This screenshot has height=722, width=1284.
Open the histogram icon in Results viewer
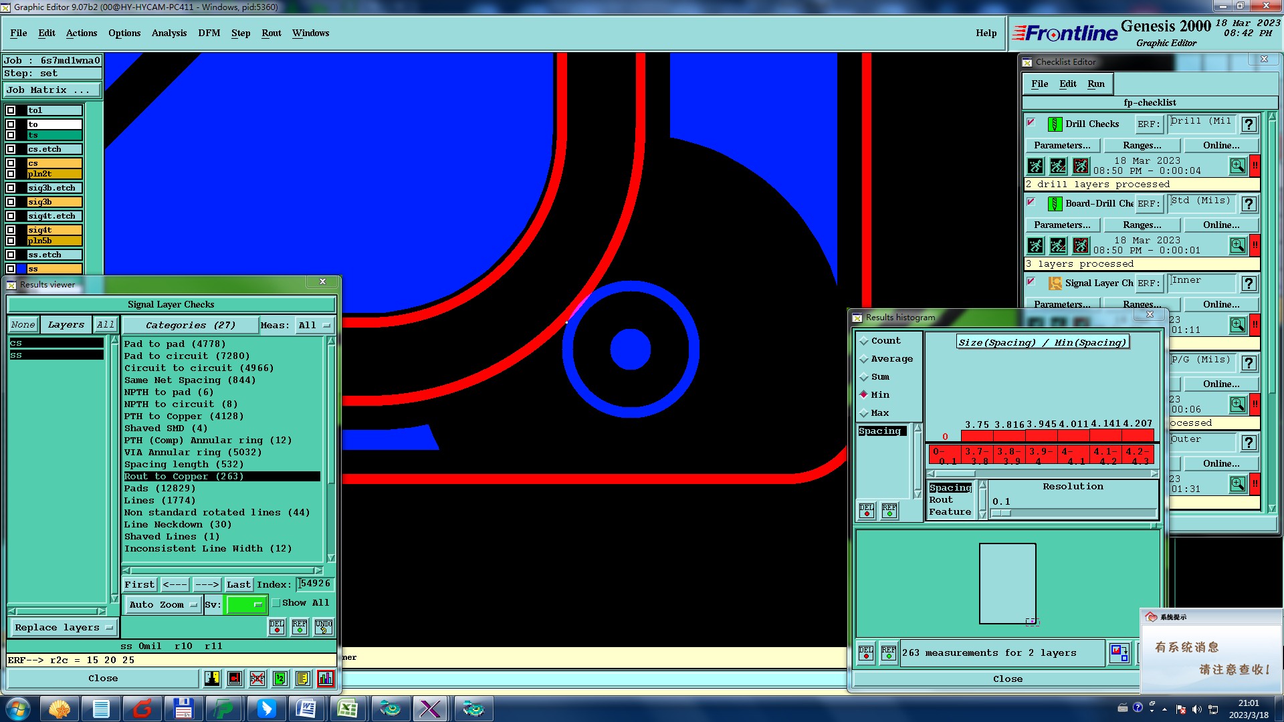[326, 679]
